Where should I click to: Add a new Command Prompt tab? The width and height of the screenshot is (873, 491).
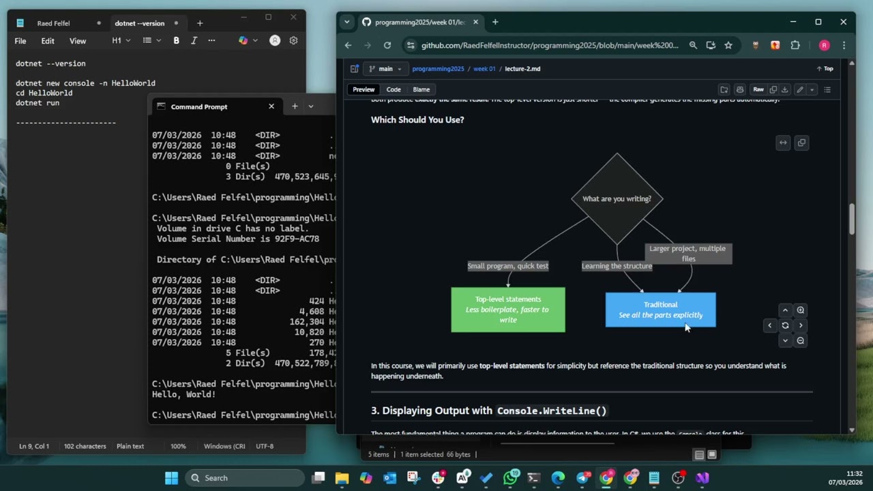(295, 106)
